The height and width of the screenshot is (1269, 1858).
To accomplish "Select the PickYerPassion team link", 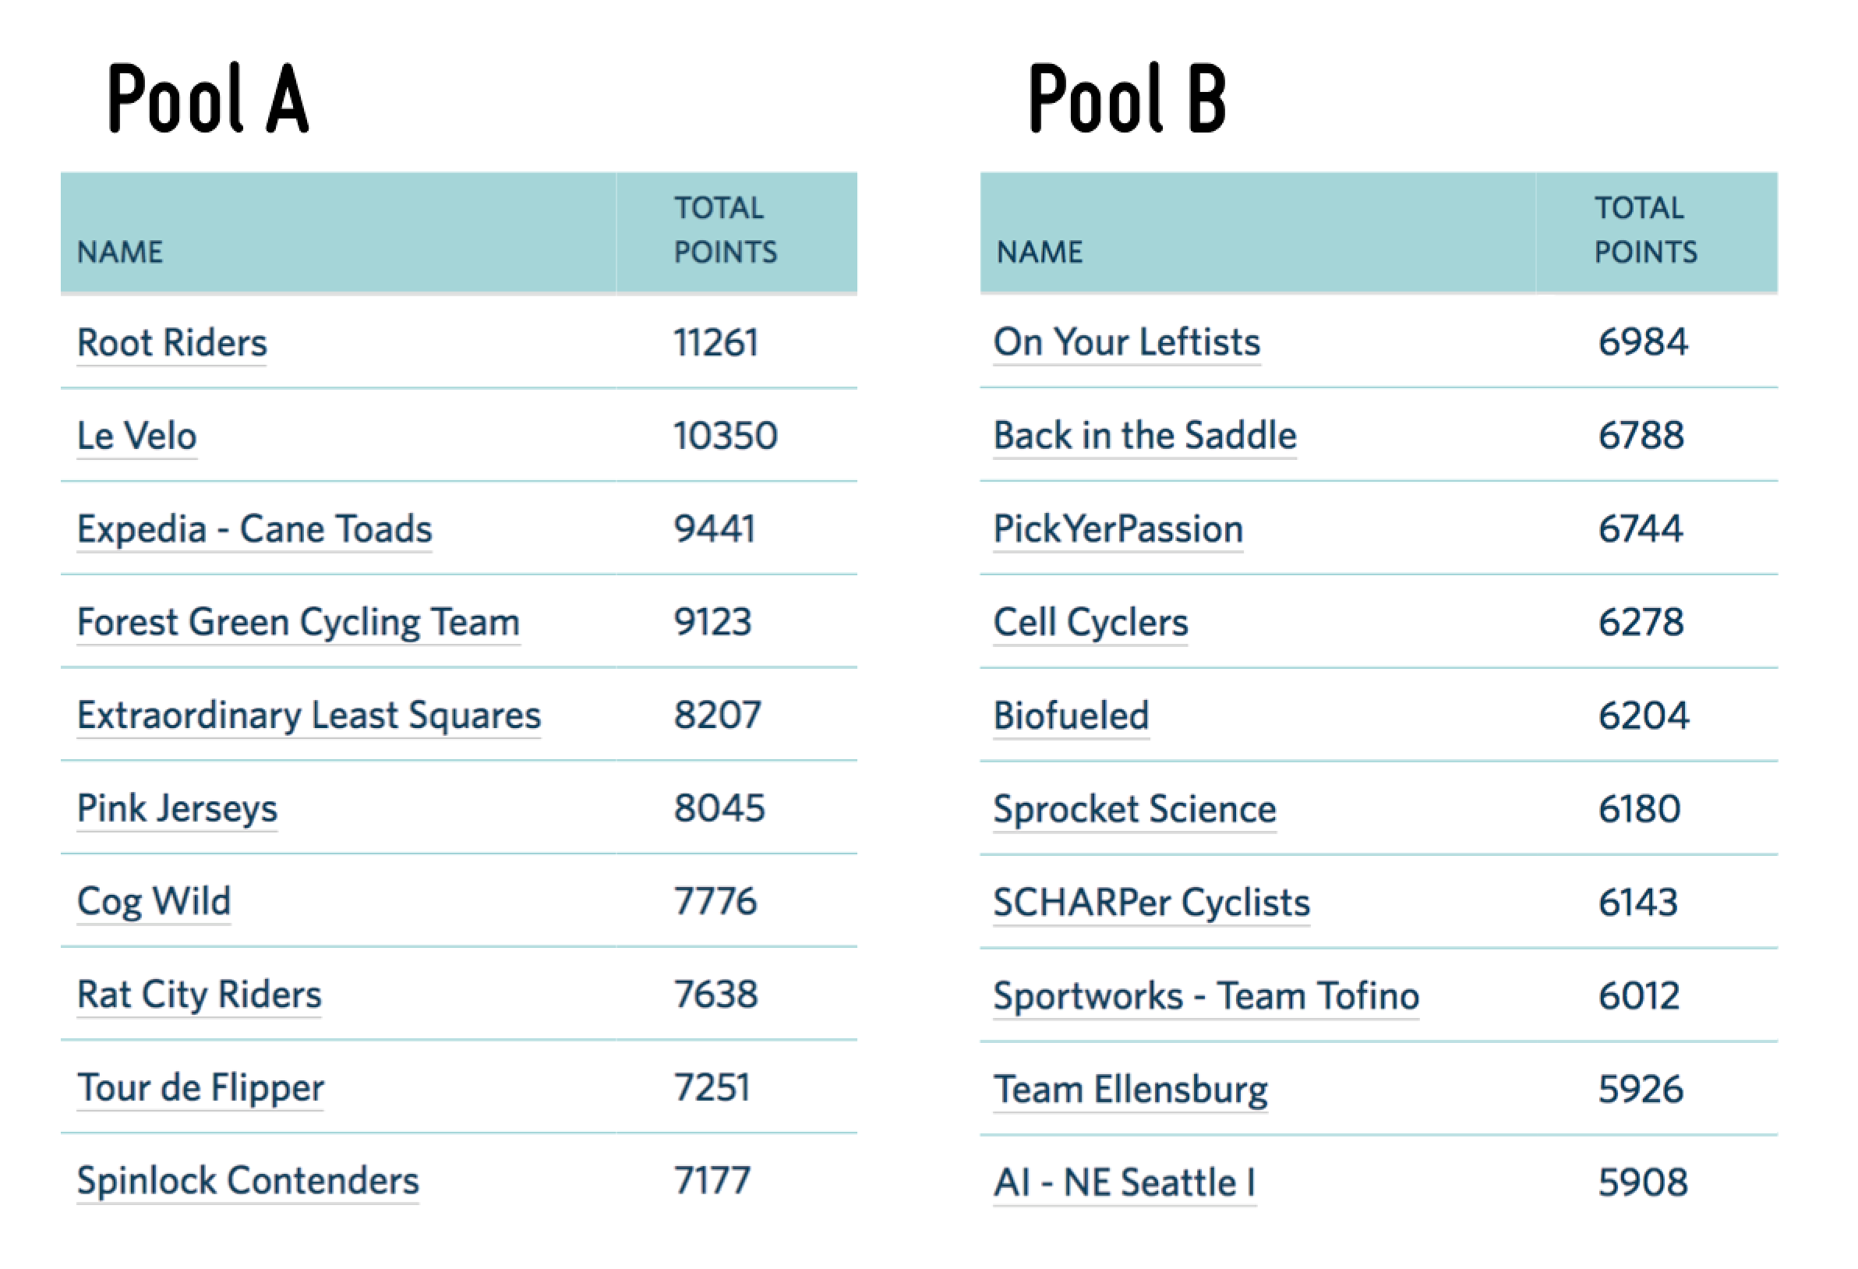I will (x=1118, y=530).
